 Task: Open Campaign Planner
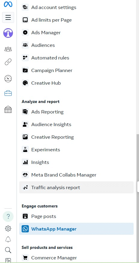click(x=76, y=70)
